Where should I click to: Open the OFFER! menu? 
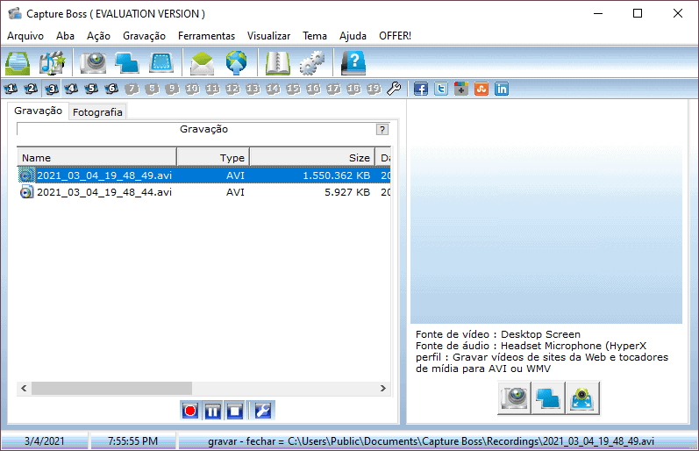pyautogui.click(x=395, y=36)
